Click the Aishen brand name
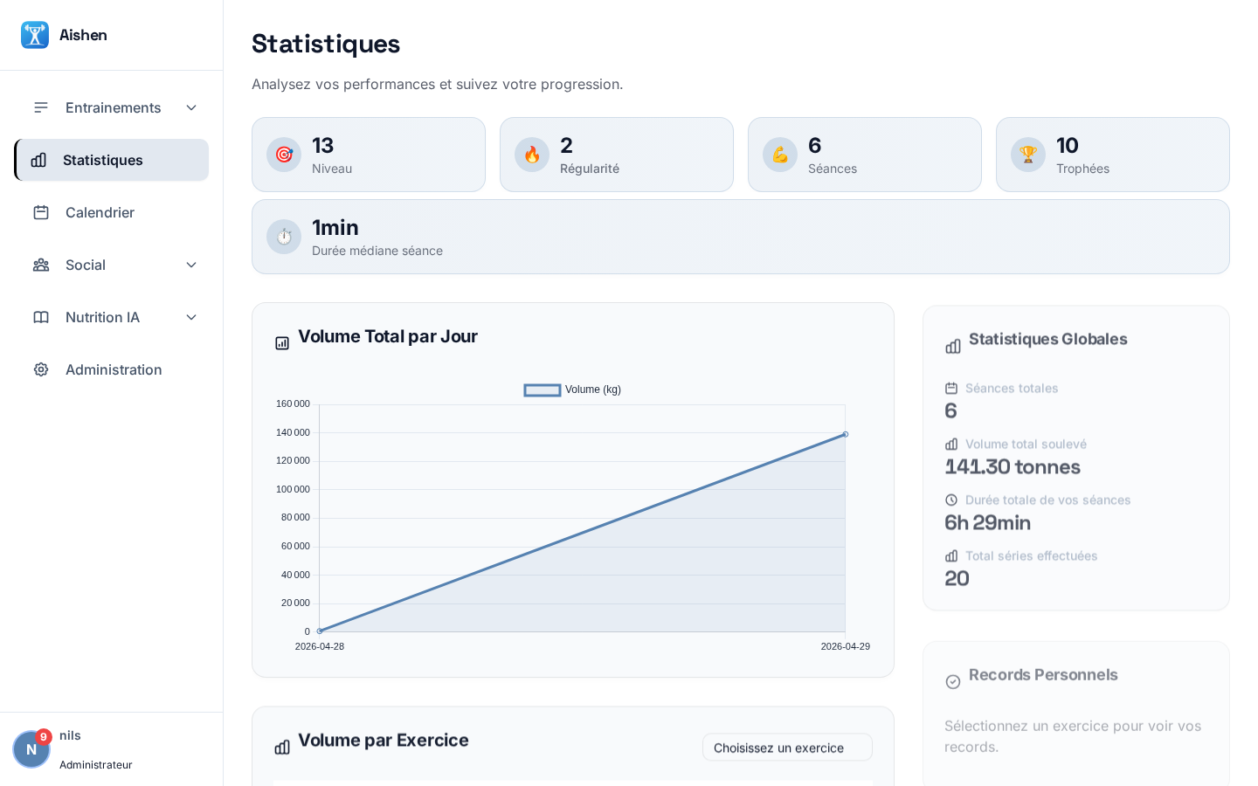The height and width of the screenshot is (786, 1258). click(x=83, y=35)
